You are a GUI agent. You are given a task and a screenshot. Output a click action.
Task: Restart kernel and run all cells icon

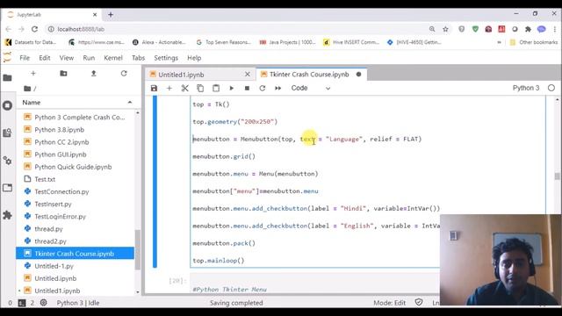click(x=277, y=88)
